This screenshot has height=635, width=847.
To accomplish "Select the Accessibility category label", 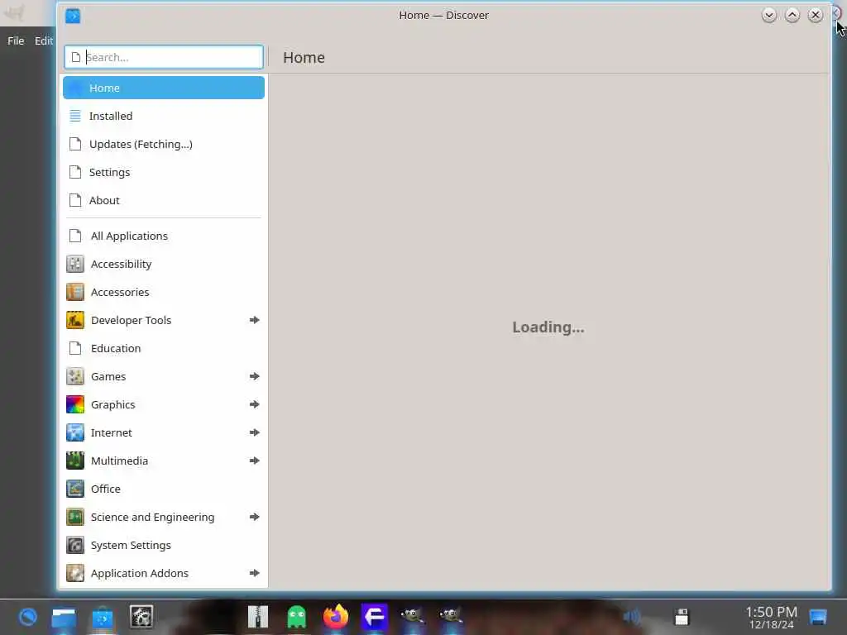I will 121,264.
